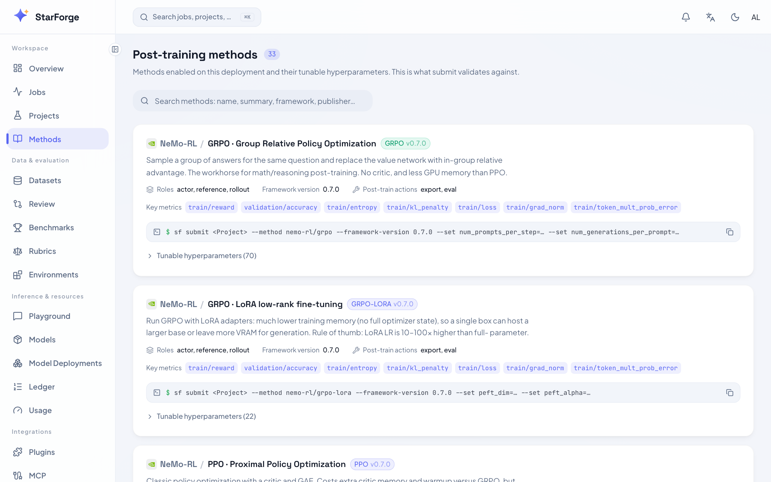
Task: Open the AL user avatar menu
Action: [x=756, y=17]
